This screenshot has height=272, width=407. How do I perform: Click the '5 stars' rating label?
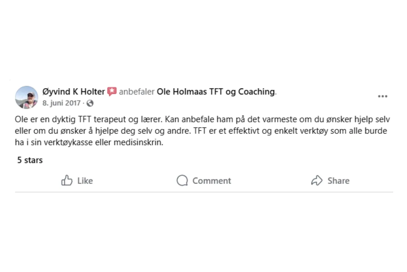tap(30, 160)
